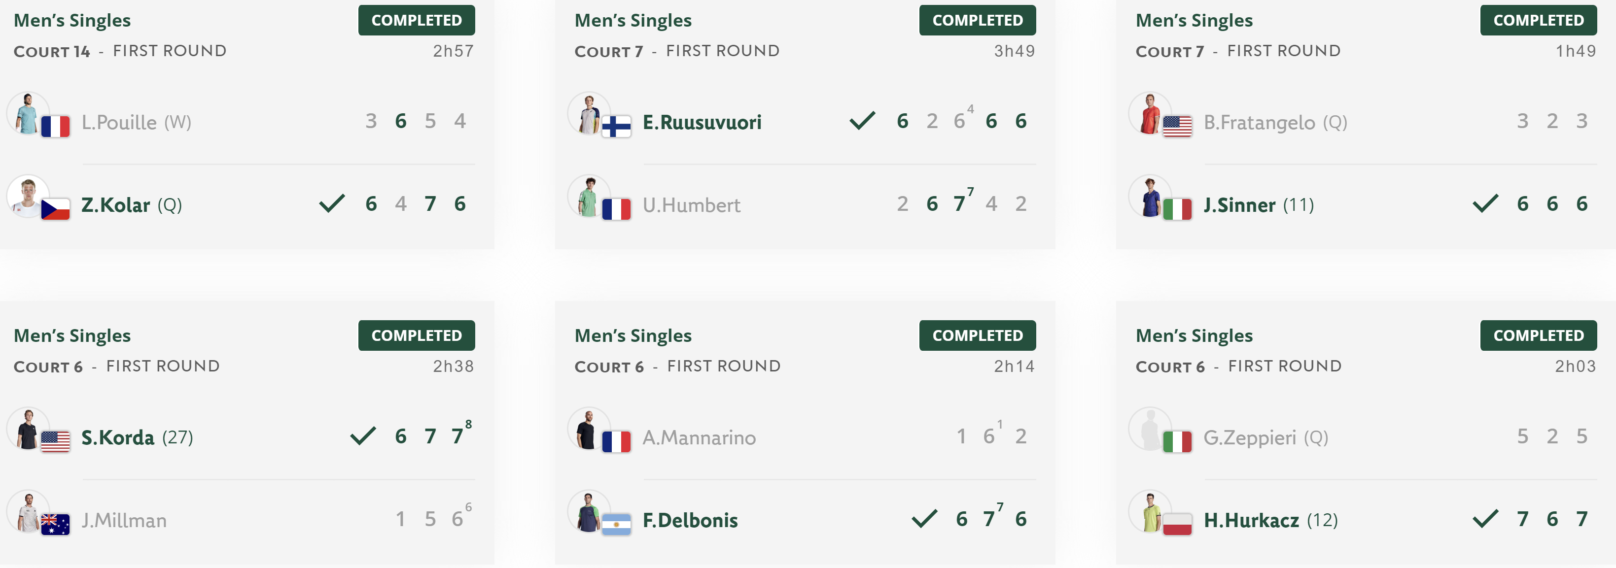Click L.Pouille's player photo thumbnail
Image resolution: width=1616 pixels, height=568 pixels.
coord(28,113)
